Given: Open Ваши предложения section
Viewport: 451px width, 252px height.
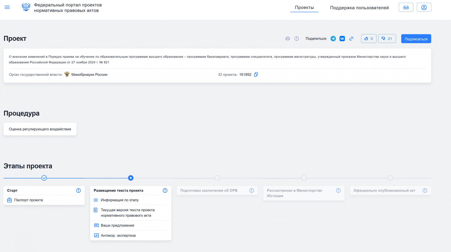Looking at the screenshot, I should [117, 225].
